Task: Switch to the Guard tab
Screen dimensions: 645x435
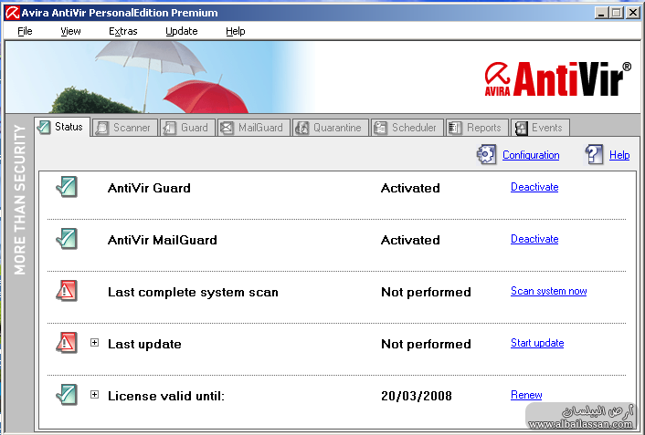Action: (x=187, y=128)
